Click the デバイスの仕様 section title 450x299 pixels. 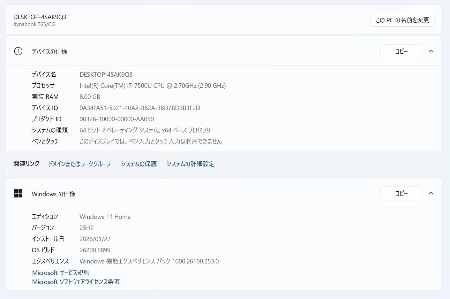pyautogui.click(x=50, y=52)
